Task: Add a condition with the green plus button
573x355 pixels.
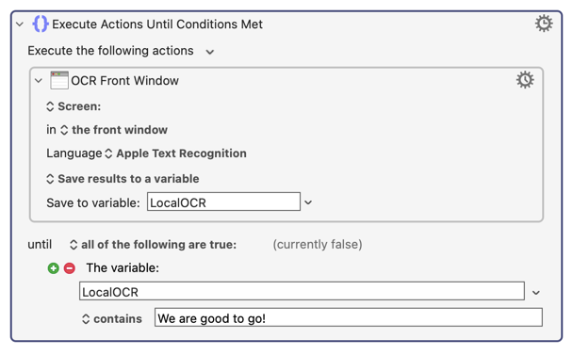Action: pyautogui.click(x=54, y=268)
